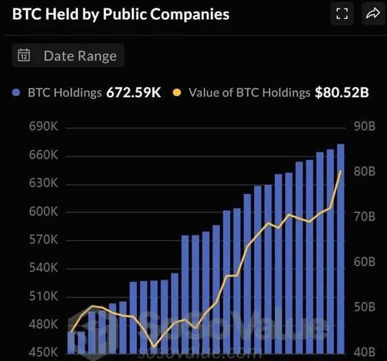Click the 40B right axis label
This screenshot has height=361, width=387.
pos(364,353)
